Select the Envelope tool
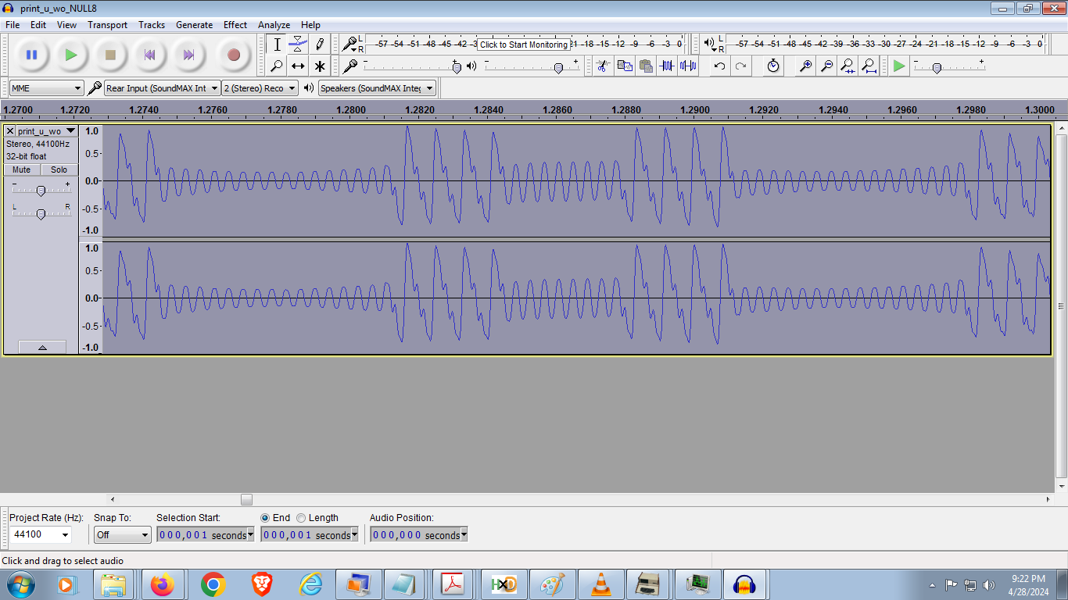 (x=298, y=45)
